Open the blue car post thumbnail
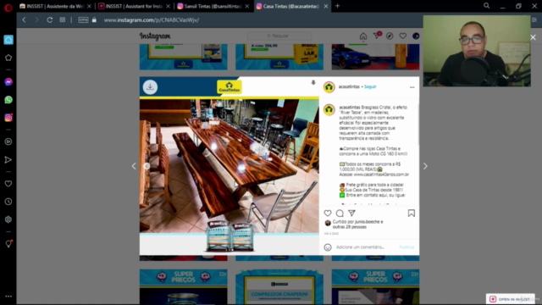The width and height of the screenshot is (542, 305). click(x=375, y=57)
